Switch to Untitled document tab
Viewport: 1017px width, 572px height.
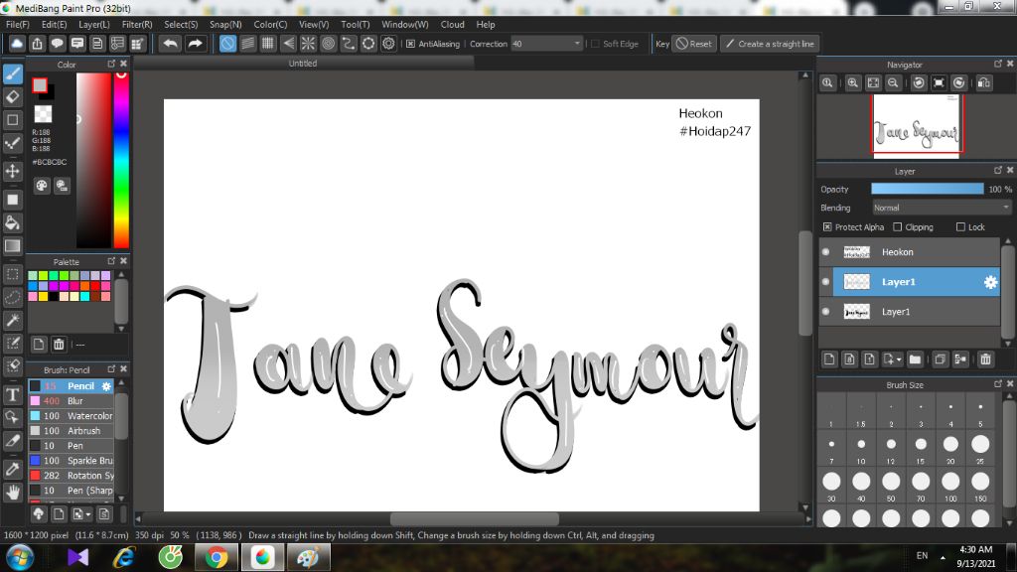[x=303, y=64]
